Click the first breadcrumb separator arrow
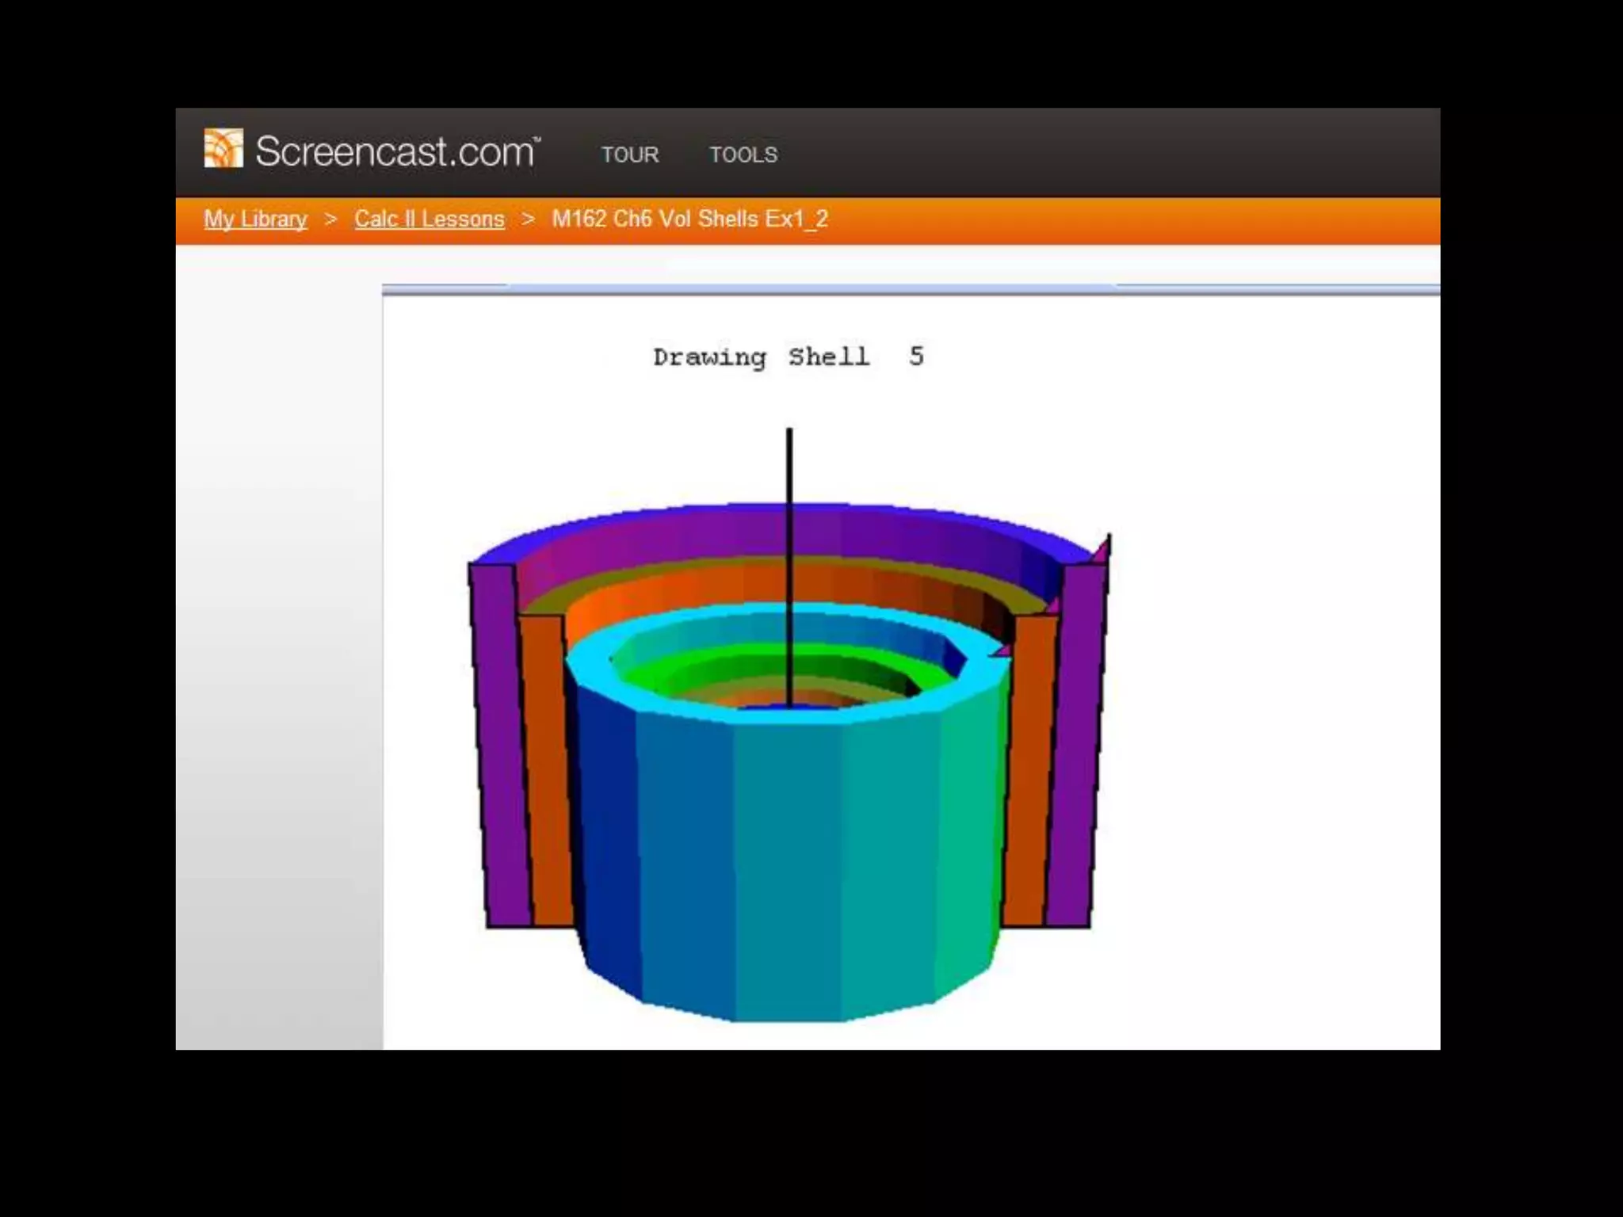Screen dimensions: 1623x1217 point(330,219)
